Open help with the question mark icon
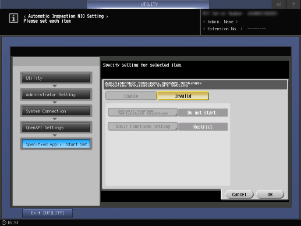 [x=293, y=4]
